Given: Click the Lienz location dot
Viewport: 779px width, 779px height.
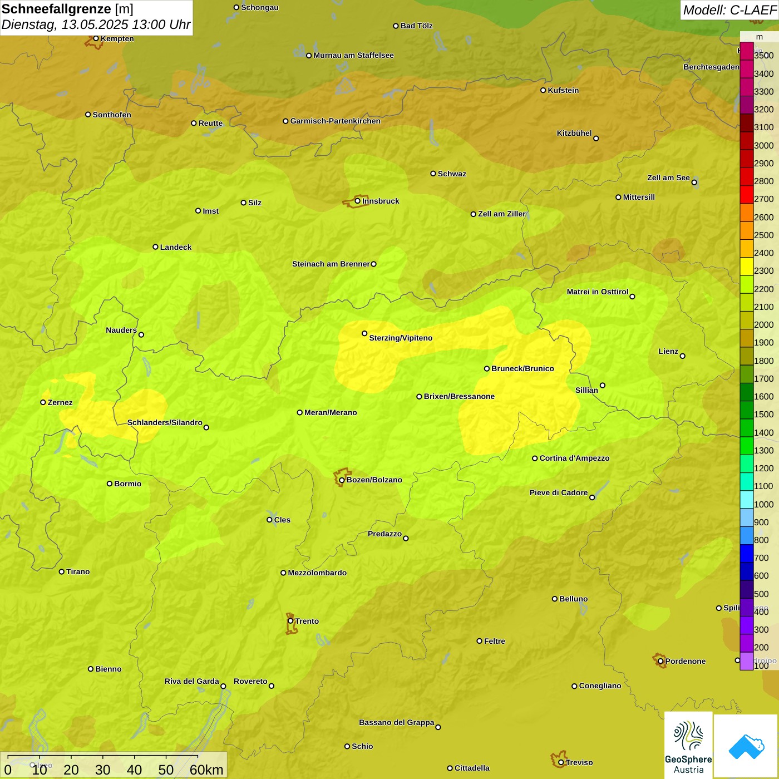Looking at the screenshot, I should 683,356.
